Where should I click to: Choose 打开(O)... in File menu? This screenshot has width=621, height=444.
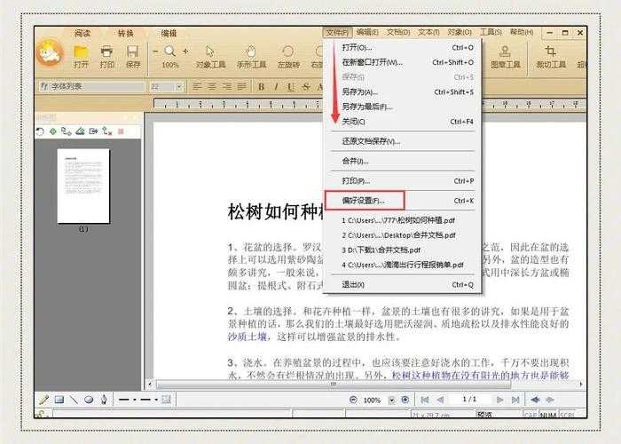click(x=403, y=48)
